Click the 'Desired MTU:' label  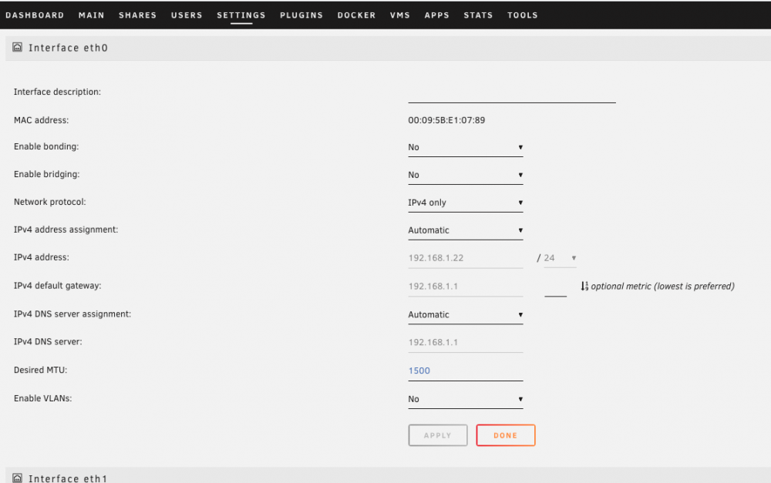click(40, 370)
